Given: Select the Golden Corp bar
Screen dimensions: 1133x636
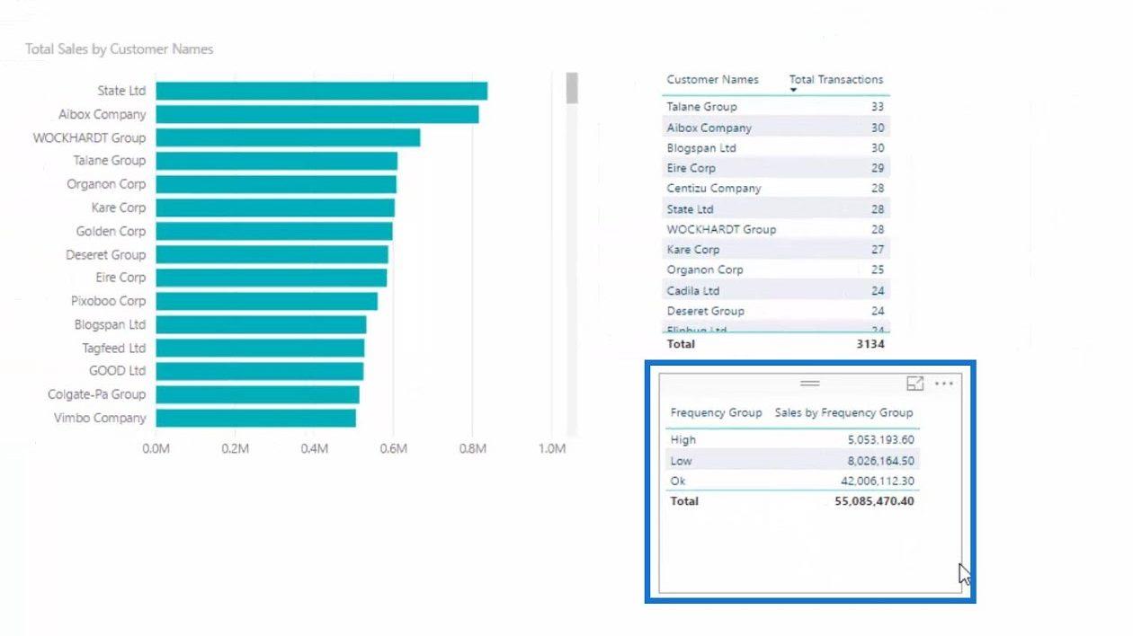Looking at the screenshot, I should pos(273,231).
